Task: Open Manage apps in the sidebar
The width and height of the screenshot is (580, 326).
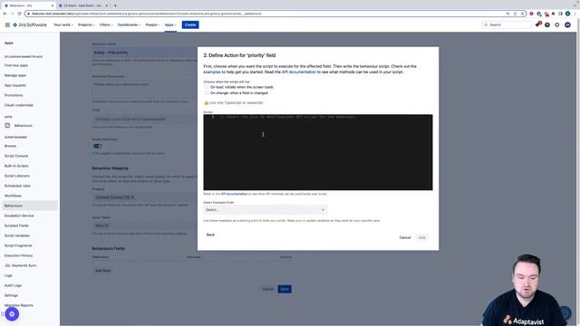Action: pos(15,75)
